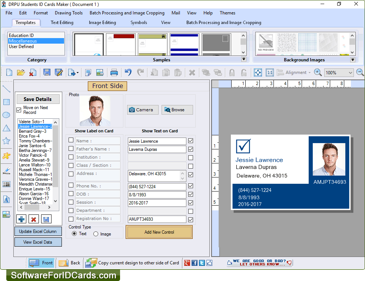Select the red header sample template thumbnail
365x281 pixels.
pos(120,44)
